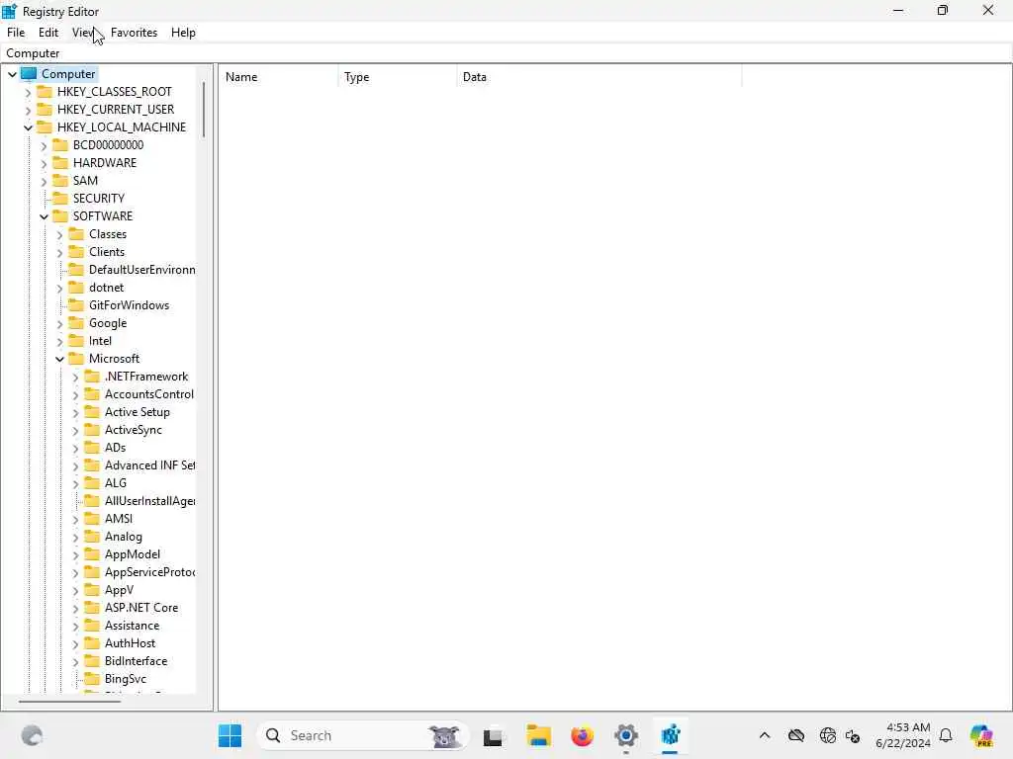Open Settings from the taskbar
This screenshot has height=759, width=1013.
click(x=626, y=735)
